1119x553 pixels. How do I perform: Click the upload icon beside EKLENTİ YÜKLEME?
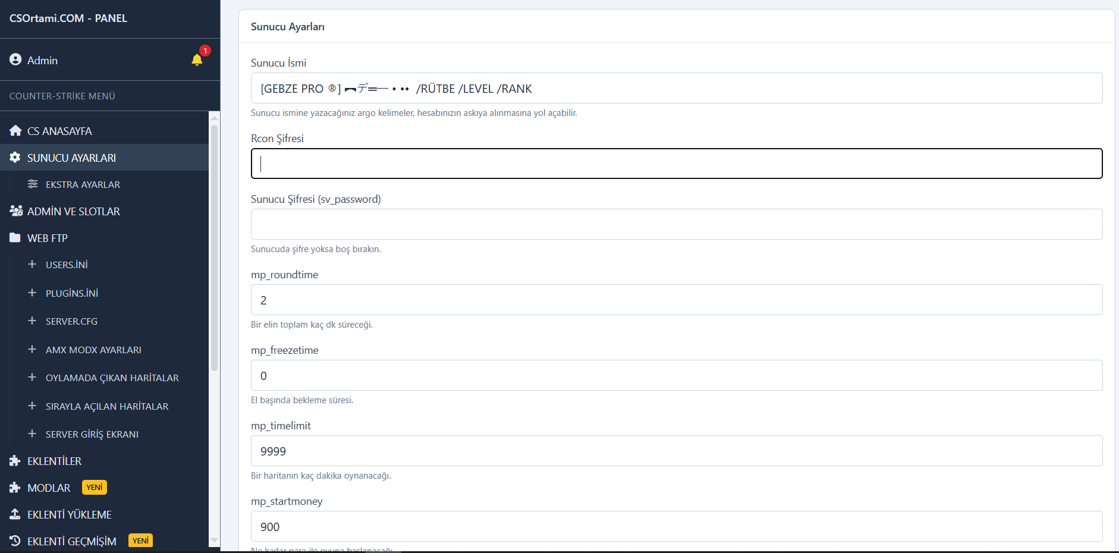(x=14, y=514)
